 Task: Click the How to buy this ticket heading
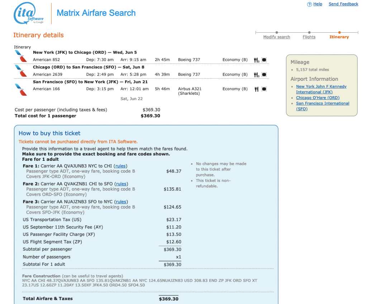(49, 134)
